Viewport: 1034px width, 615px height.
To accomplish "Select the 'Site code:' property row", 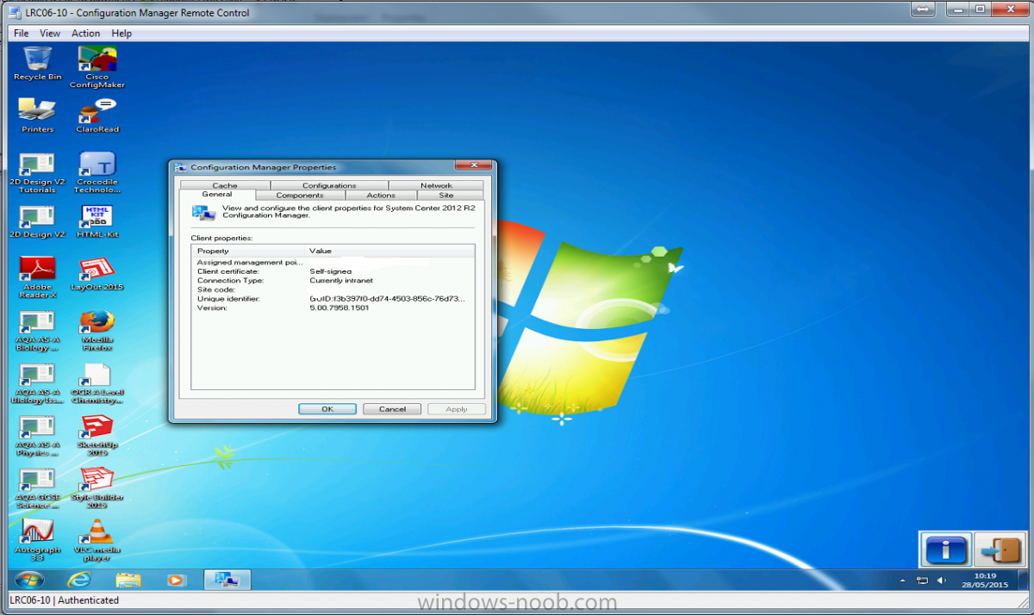I will (x=333, y=289).
